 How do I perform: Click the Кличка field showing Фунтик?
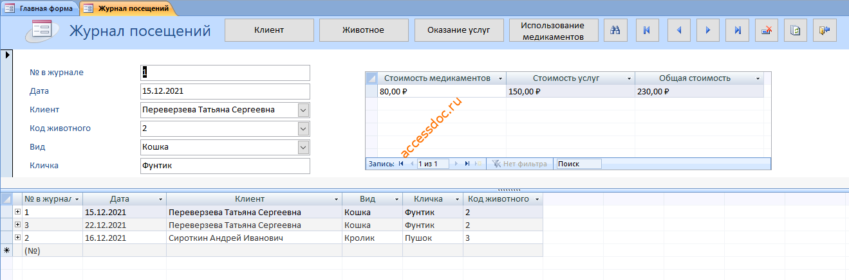(x=225, y=166)
